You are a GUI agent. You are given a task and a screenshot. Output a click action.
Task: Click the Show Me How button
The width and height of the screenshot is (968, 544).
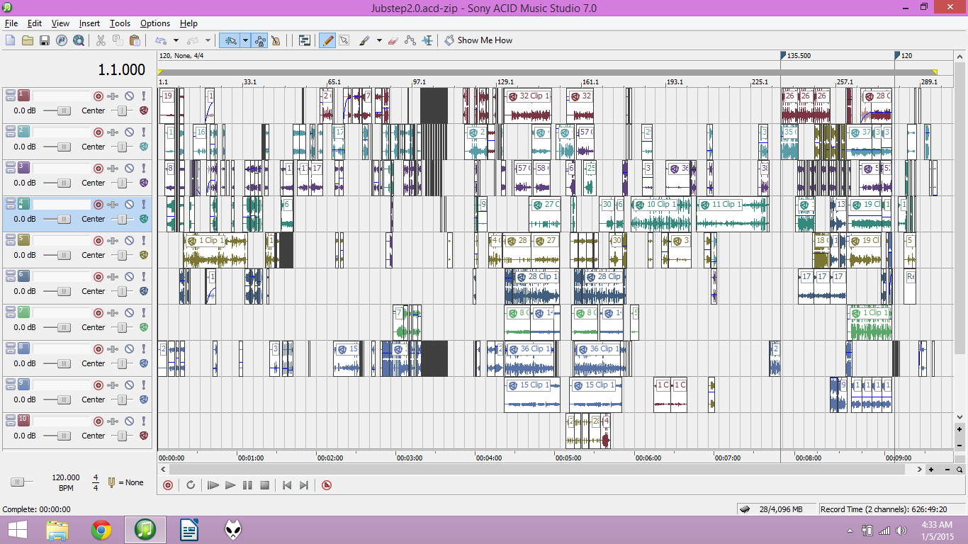(478, 40)
